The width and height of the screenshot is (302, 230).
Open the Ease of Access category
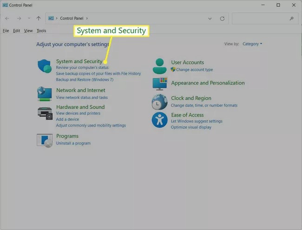(x=187, y=115)
